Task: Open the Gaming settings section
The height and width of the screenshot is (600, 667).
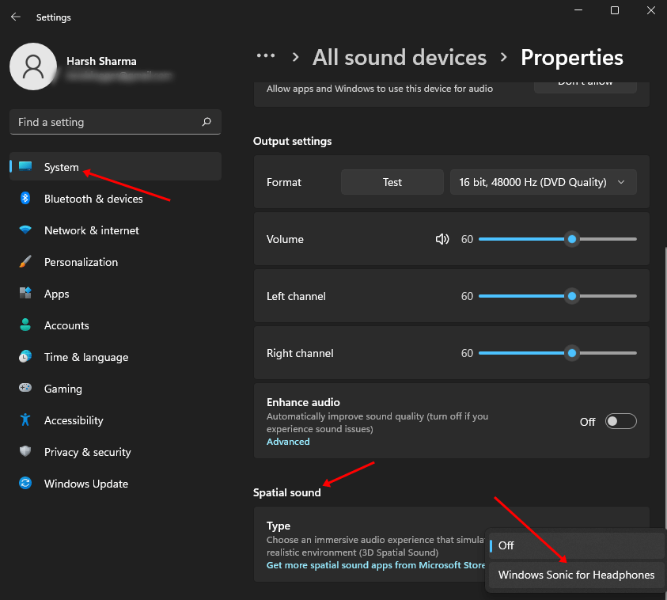Action: click(x=63, y=389)
